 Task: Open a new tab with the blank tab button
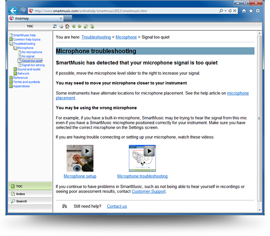(x=68, y=18)
